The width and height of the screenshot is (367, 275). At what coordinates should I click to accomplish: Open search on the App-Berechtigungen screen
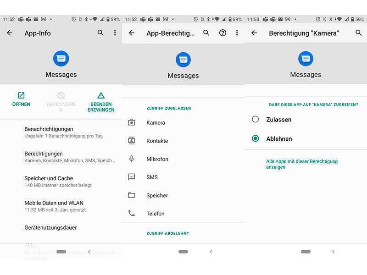pos(206,33)
